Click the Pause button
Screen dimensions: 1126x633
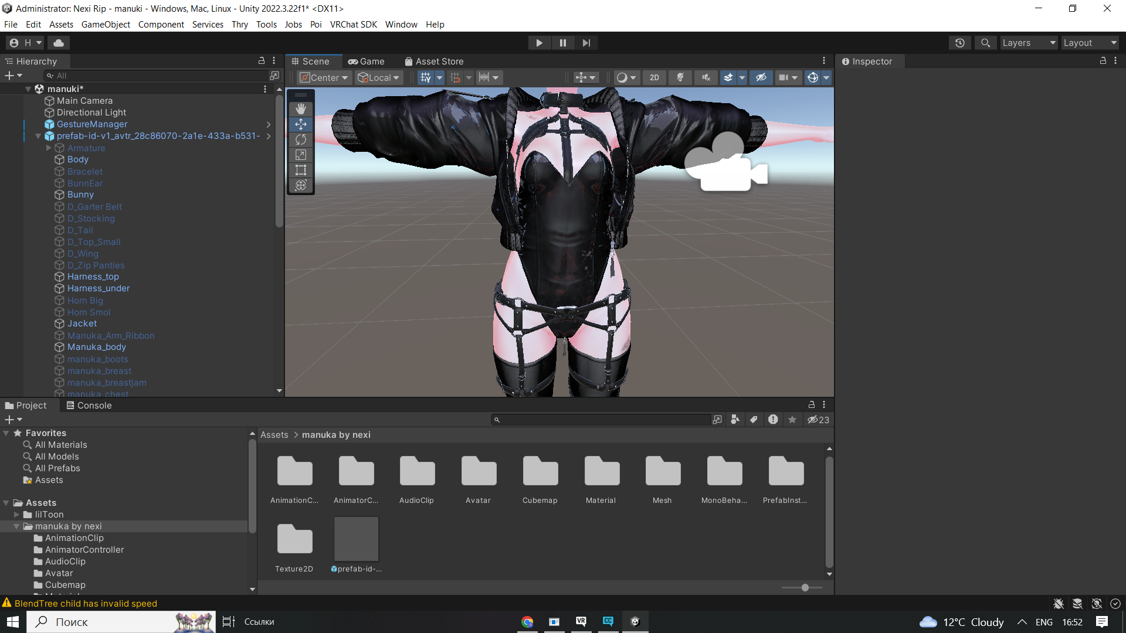coord(563,43)
